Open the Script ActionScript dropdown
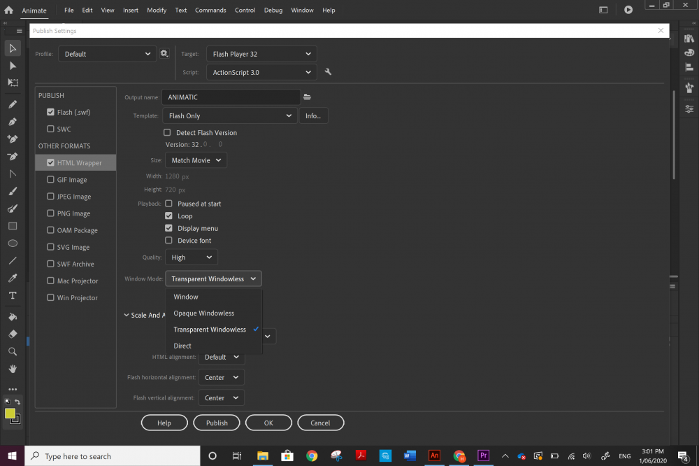Screen dimensions: 699x466 point(261,72)
